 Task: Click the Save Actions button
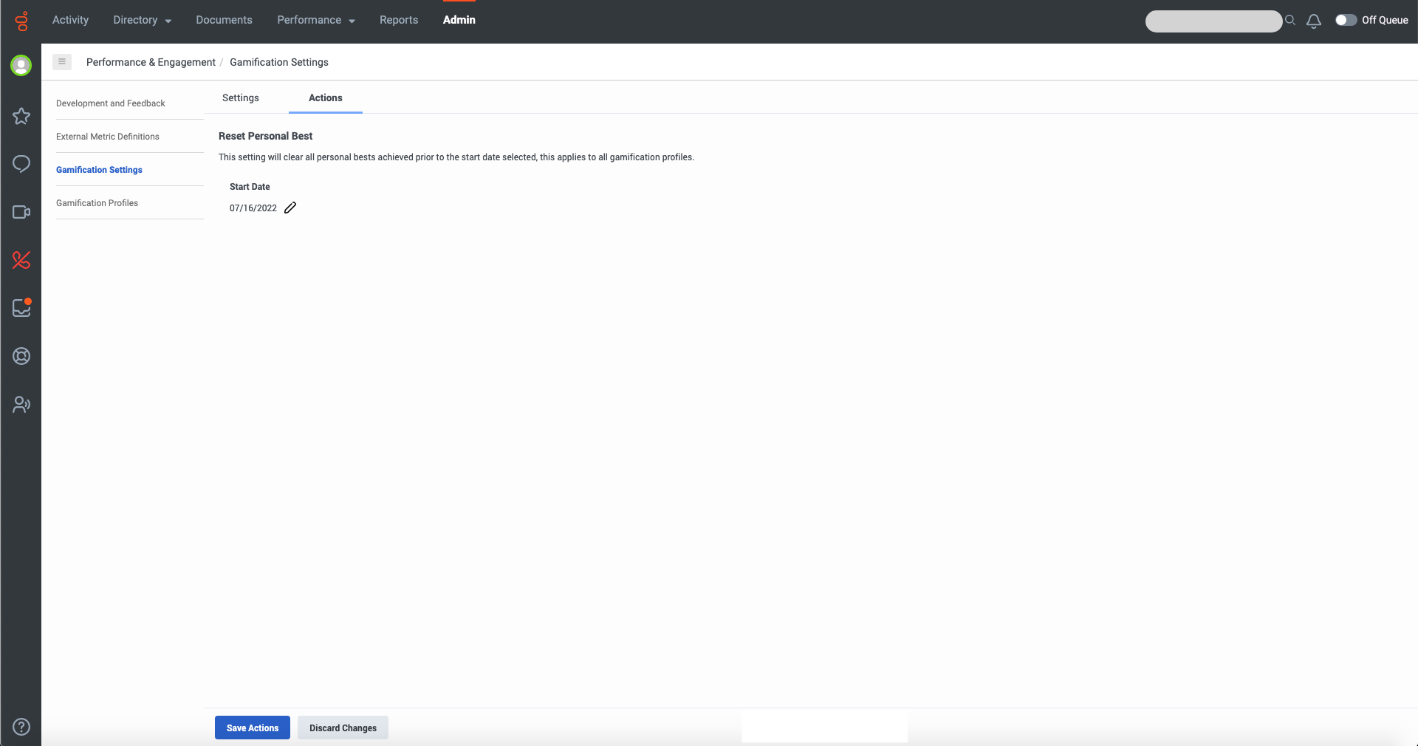click(x=253, y=728)
